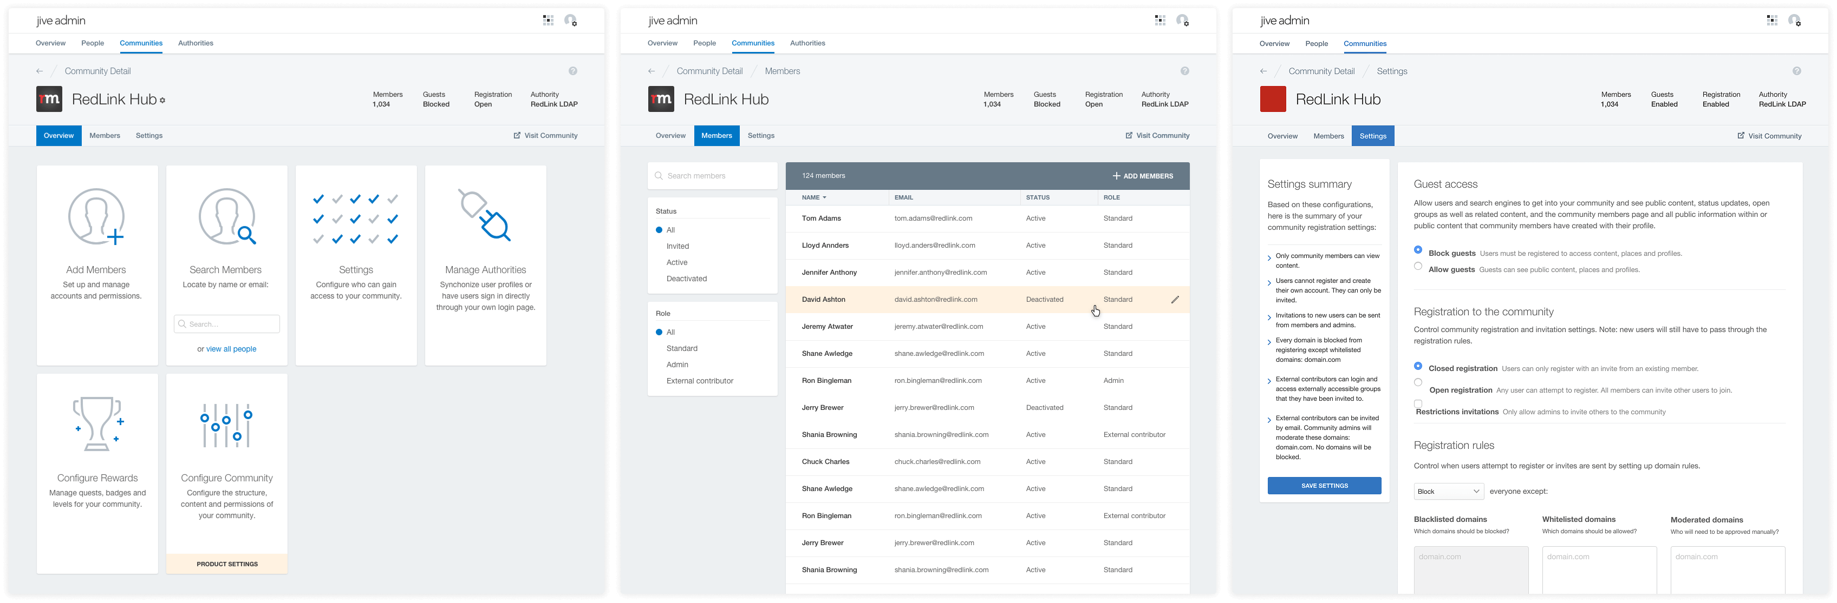Open the apps grid icon in the header
1837x603 pixels.
[549, 20]
